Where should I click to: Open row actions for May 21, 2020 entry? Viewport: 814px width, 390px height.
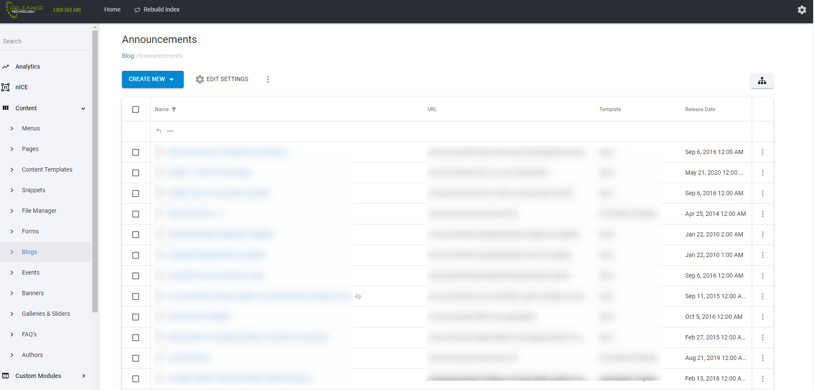click(762, 172)
